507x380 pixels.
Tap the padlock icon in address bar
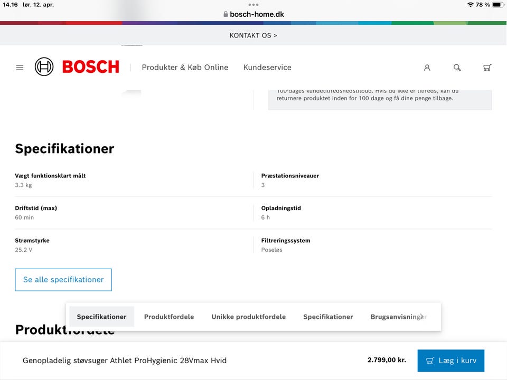(x=226, y=14)
